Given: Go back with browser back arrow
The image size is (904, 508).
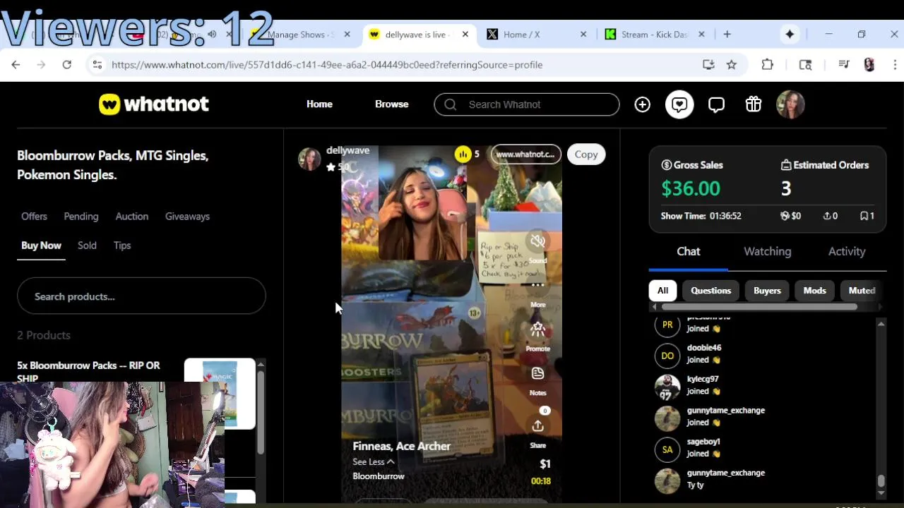Looking at the screenshot, I should tap(16, 65).
